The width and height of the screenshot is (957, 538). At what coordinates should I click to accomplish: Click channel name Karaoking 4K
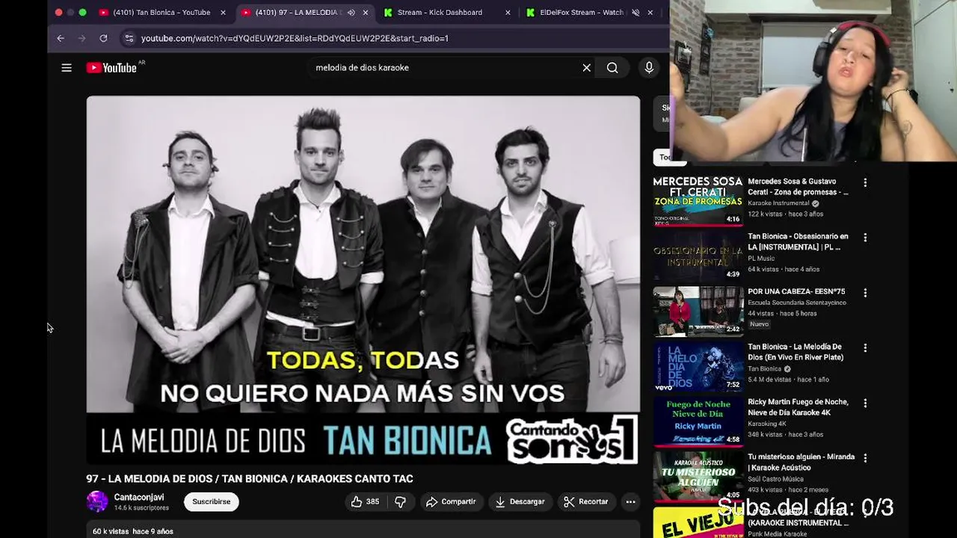click(x=767, y=424)
